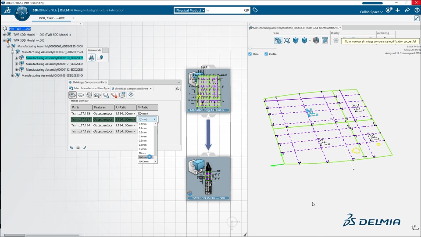
Task: Minimize the Shrinkage Compensated Parts panel
Action: click(179, 83)
